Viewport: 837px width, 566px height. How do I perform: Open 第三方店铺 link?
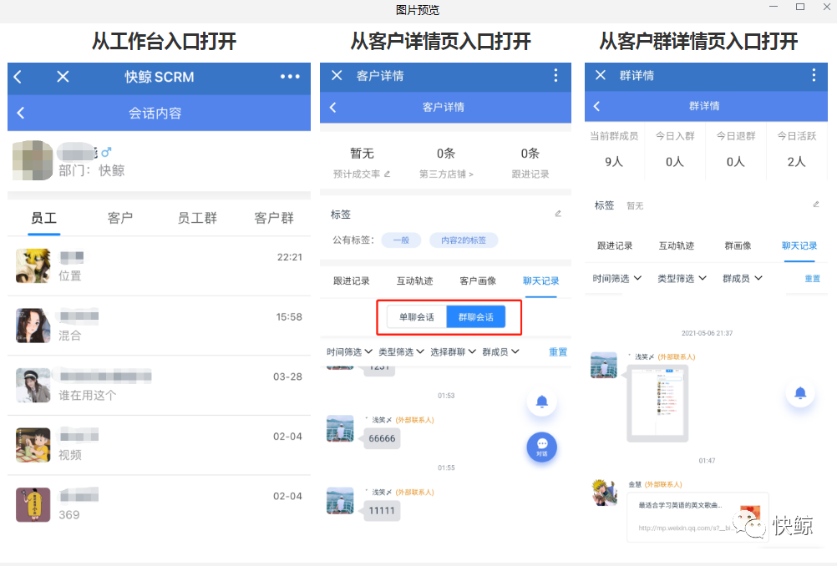click(446, 174)
